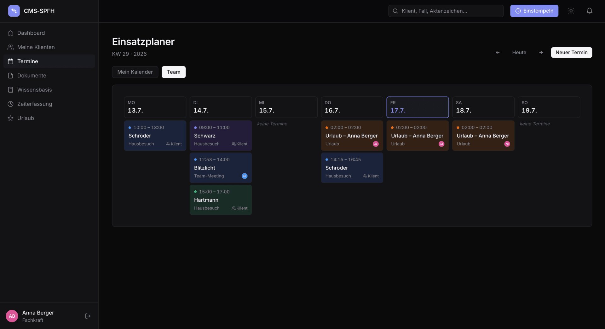The height and width of the screenshot is (329, 605).
Task: Click the purple status dot on Schwarz
Action: click(195, 127)
